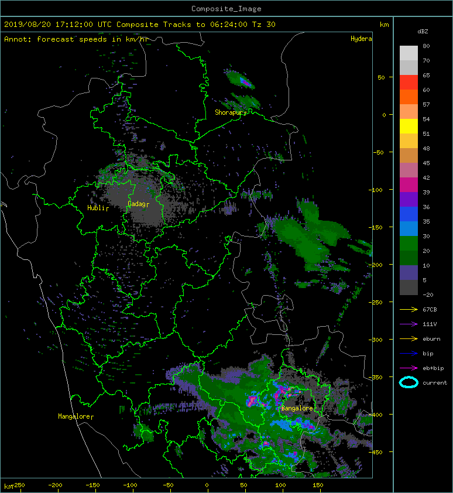Pick the blue 35 dBZ color swatch
Image resolution: width=453 pixels, height=493 pixels.
click(x=409, y=214)
